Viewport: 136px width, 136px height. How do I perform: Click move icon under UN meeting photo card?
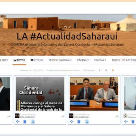(x=72, y=122)
